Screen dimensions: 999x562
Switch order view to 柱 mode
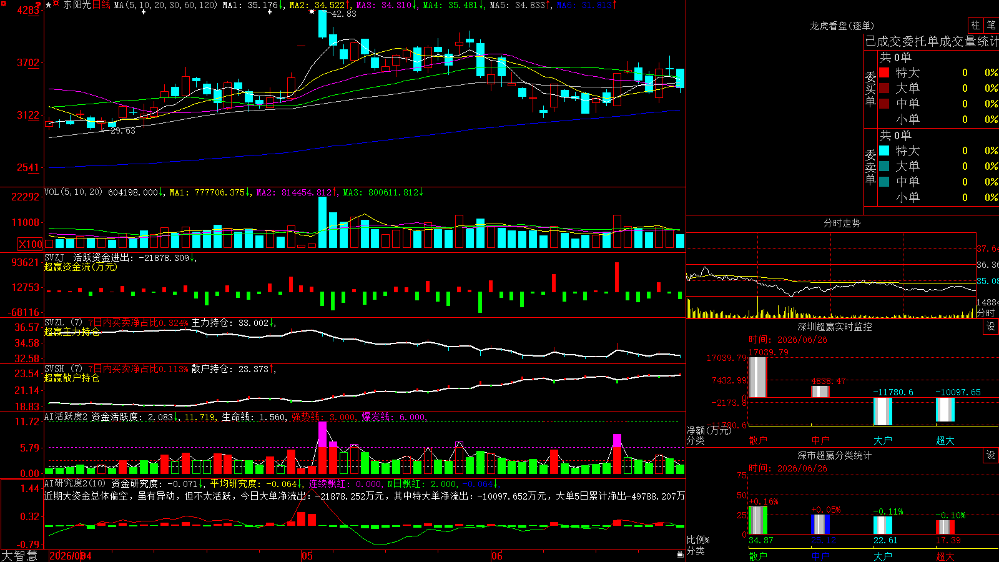(975, 26)
